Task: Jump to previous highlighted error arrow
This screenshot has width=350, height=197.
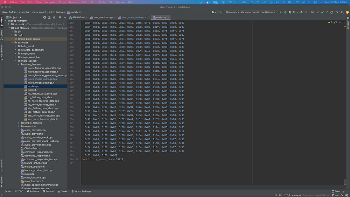Action: [x=340, y=22]
